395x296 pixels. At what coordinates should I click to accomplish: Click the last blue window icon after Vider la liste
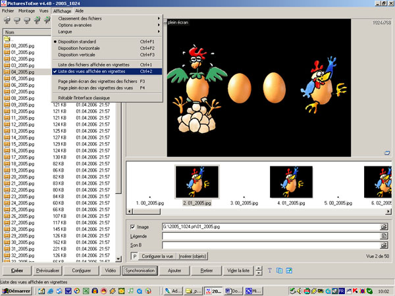point(289,270)
